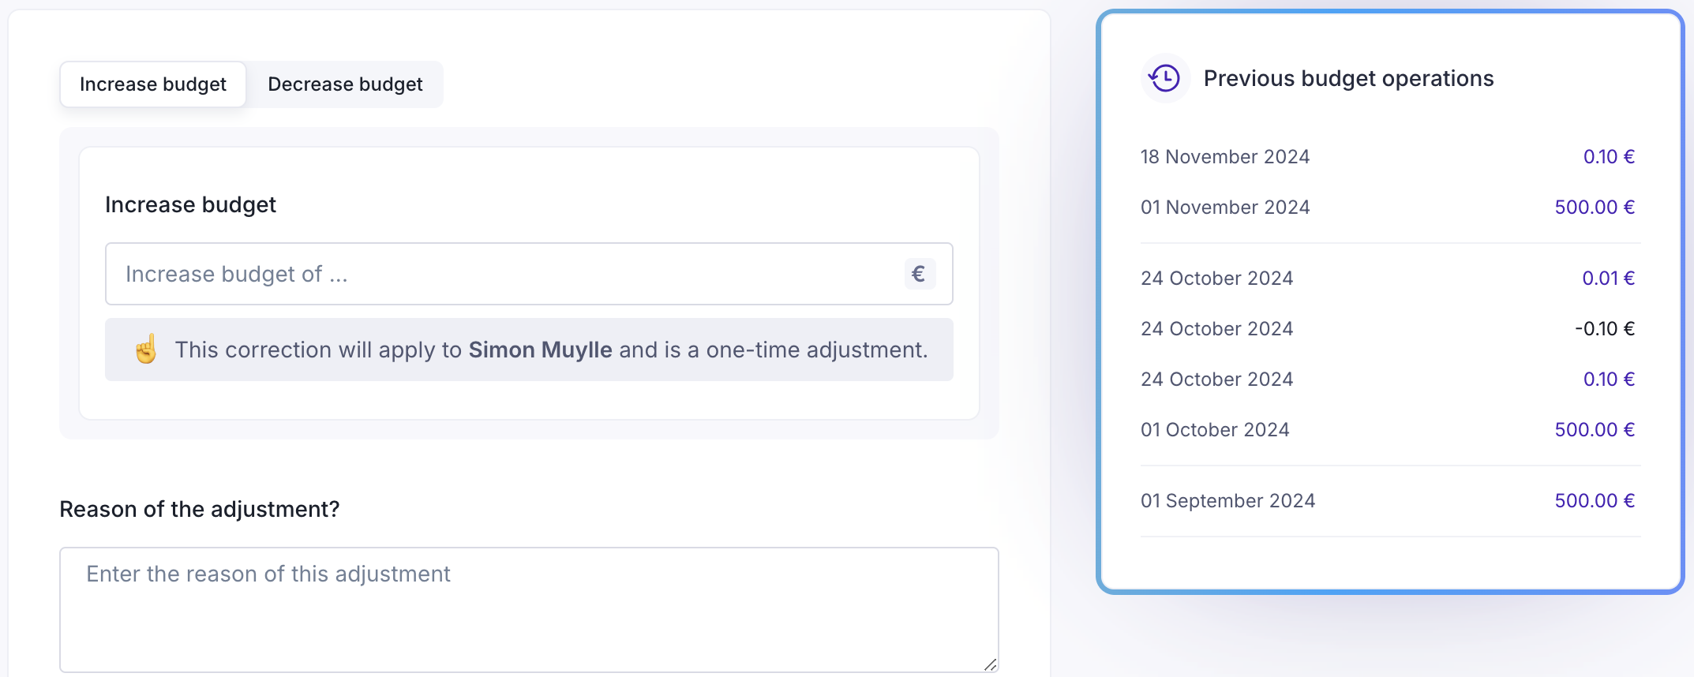Click the euro currency icon in the input

coord(919,274)
